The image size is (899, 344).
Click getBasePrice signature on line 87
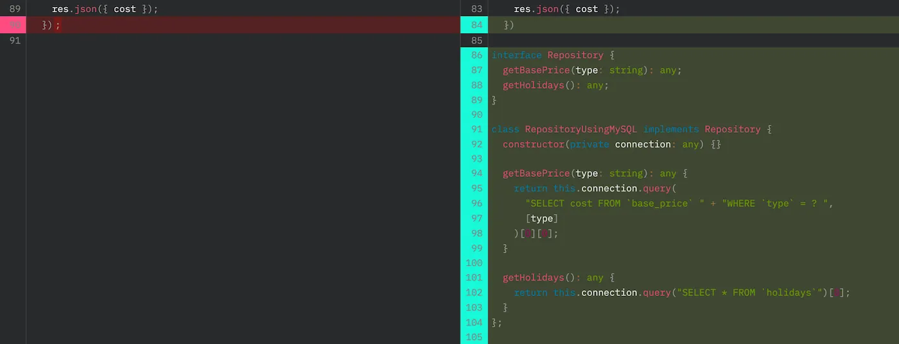pos(537,70)
